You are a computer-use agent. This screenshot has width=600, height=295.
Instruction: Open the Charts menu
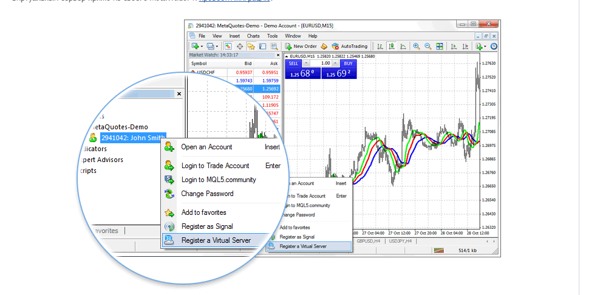(253, 36)
